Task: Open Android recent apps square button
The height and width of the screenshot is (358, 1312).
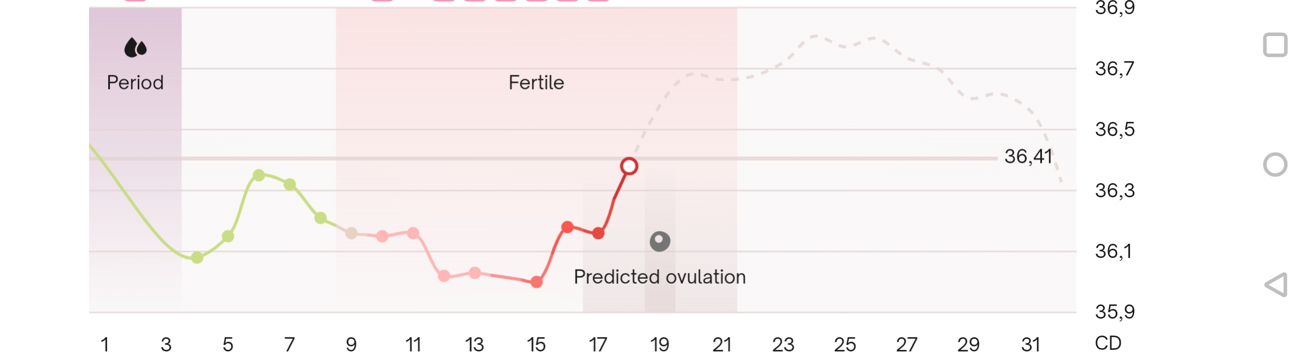Action: 1275,45
